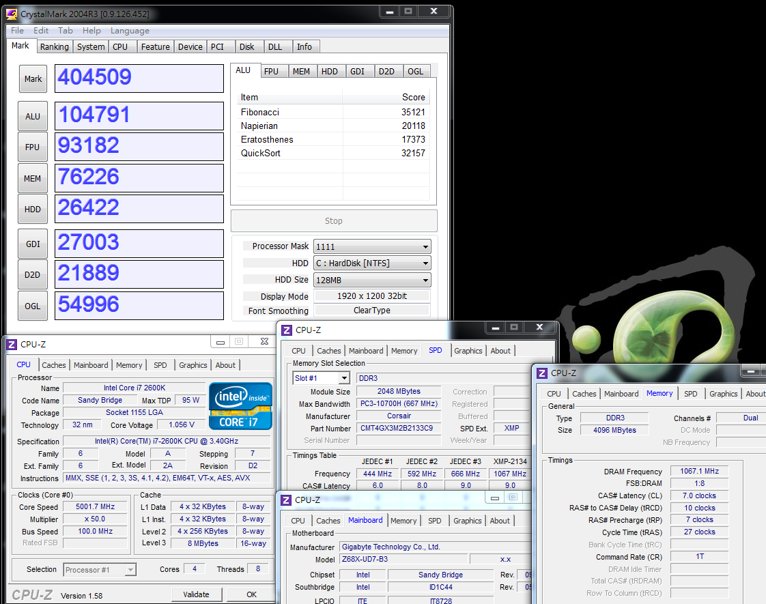Click the motherboard model Z68X-UD7-B3

click(x=403, y=560)
